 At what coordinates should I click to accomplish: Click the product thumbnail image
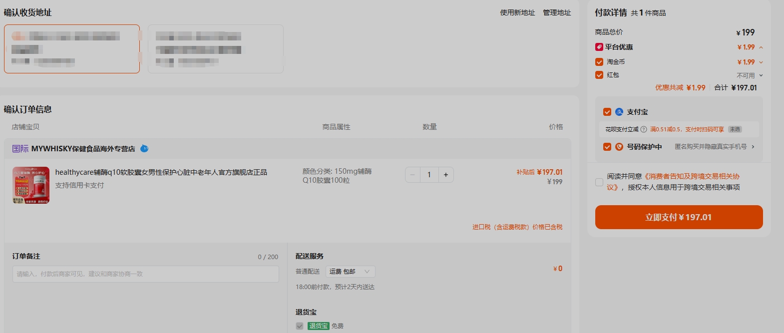pos(31,185)
